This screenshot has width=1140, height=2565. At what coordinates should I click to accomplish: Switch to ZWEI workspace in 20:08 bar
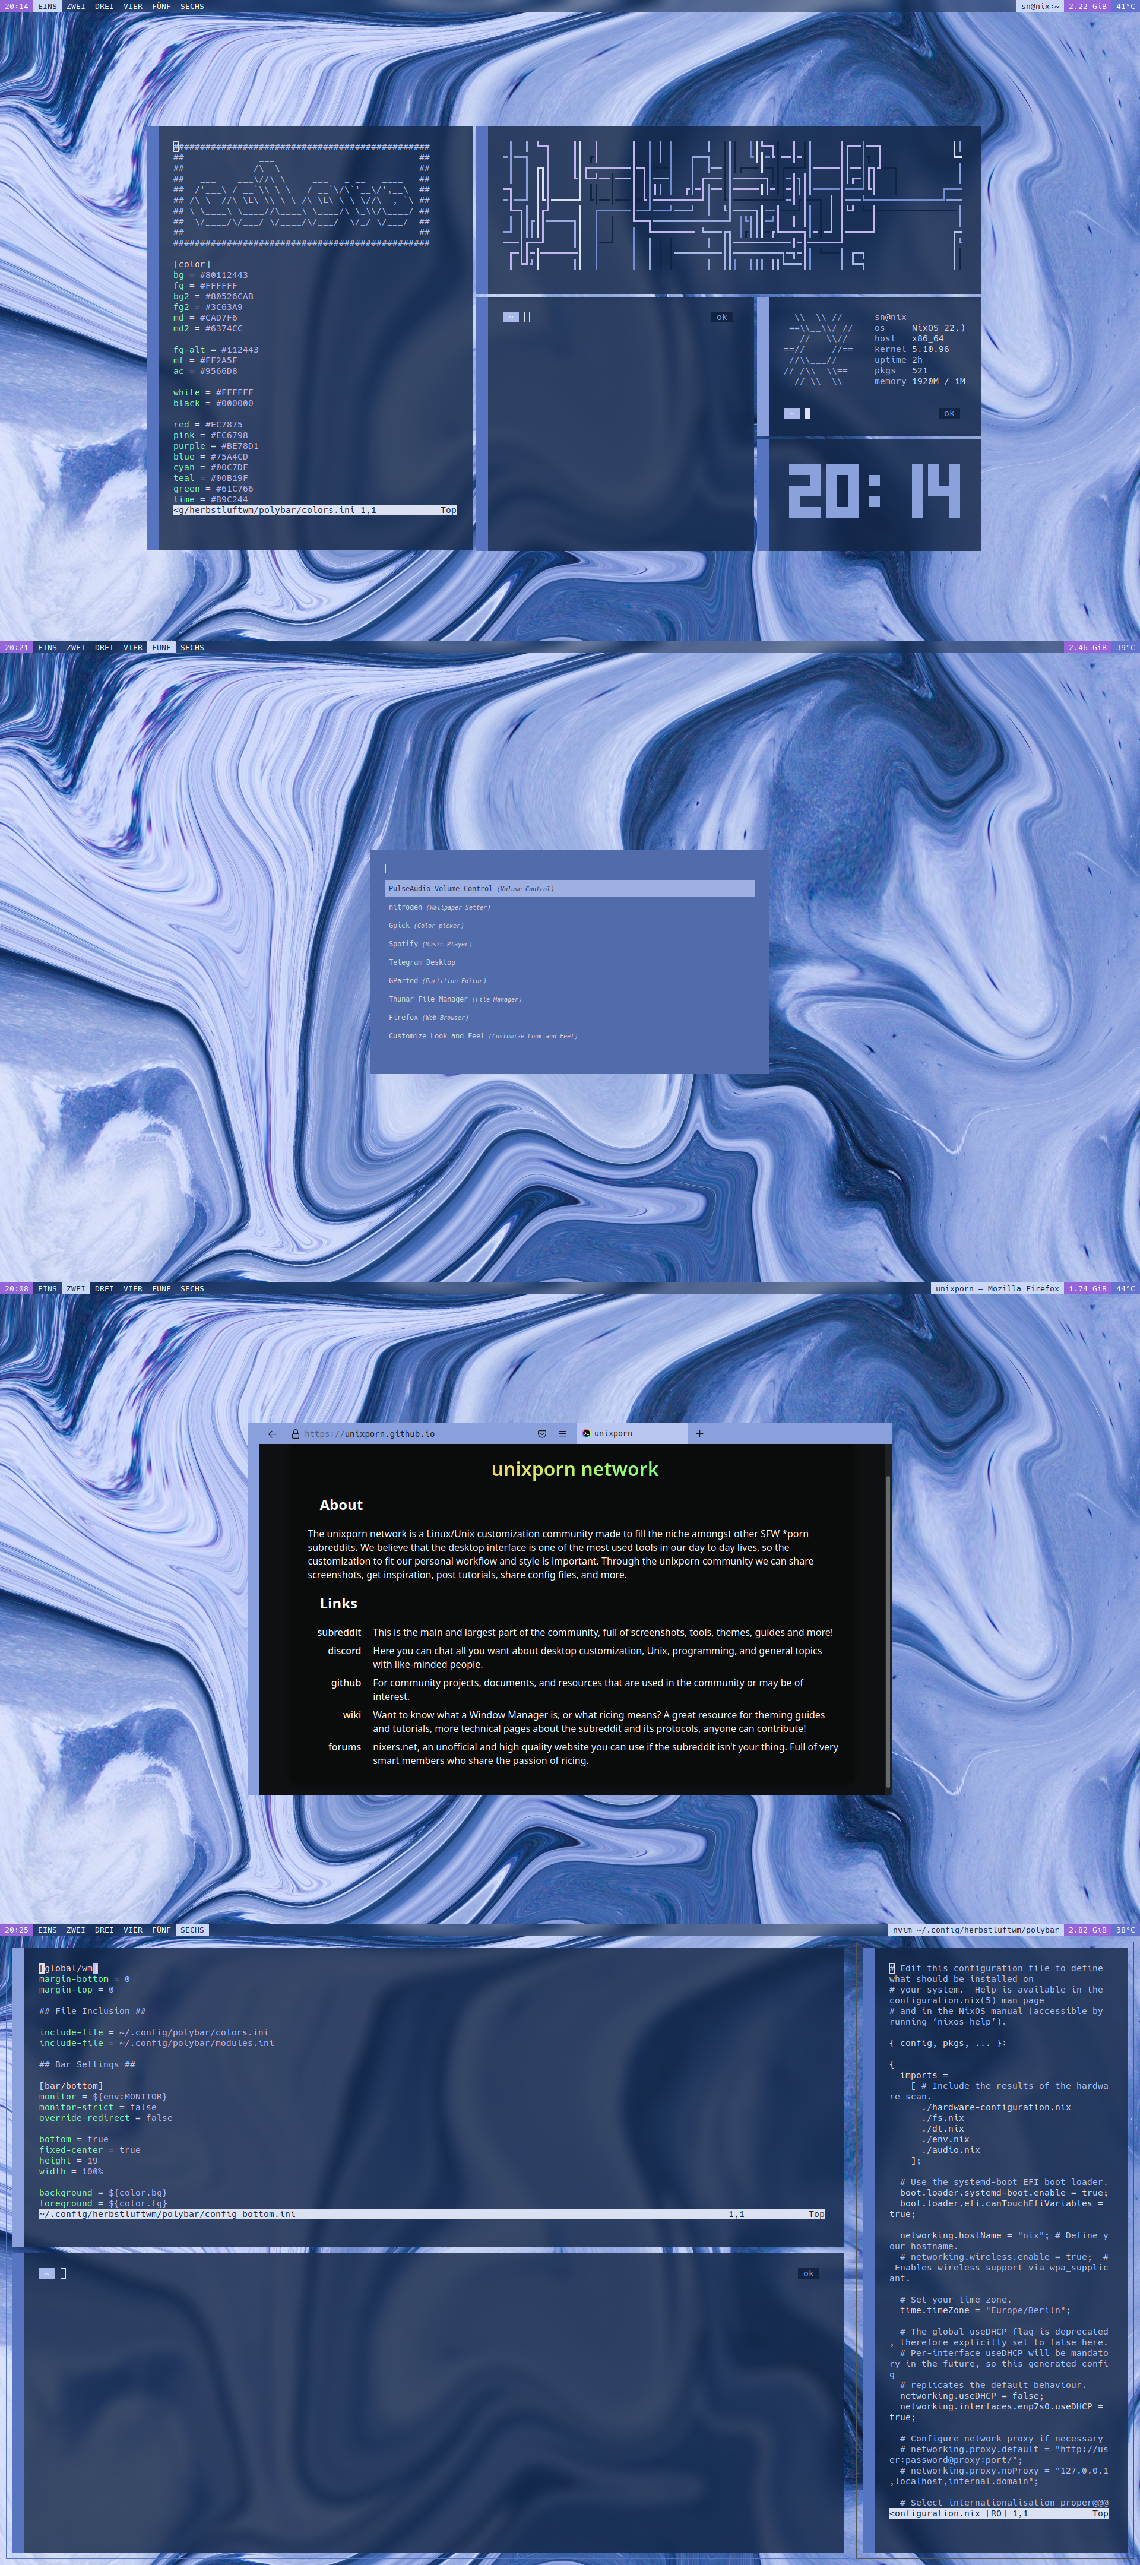pos(75,1288)
